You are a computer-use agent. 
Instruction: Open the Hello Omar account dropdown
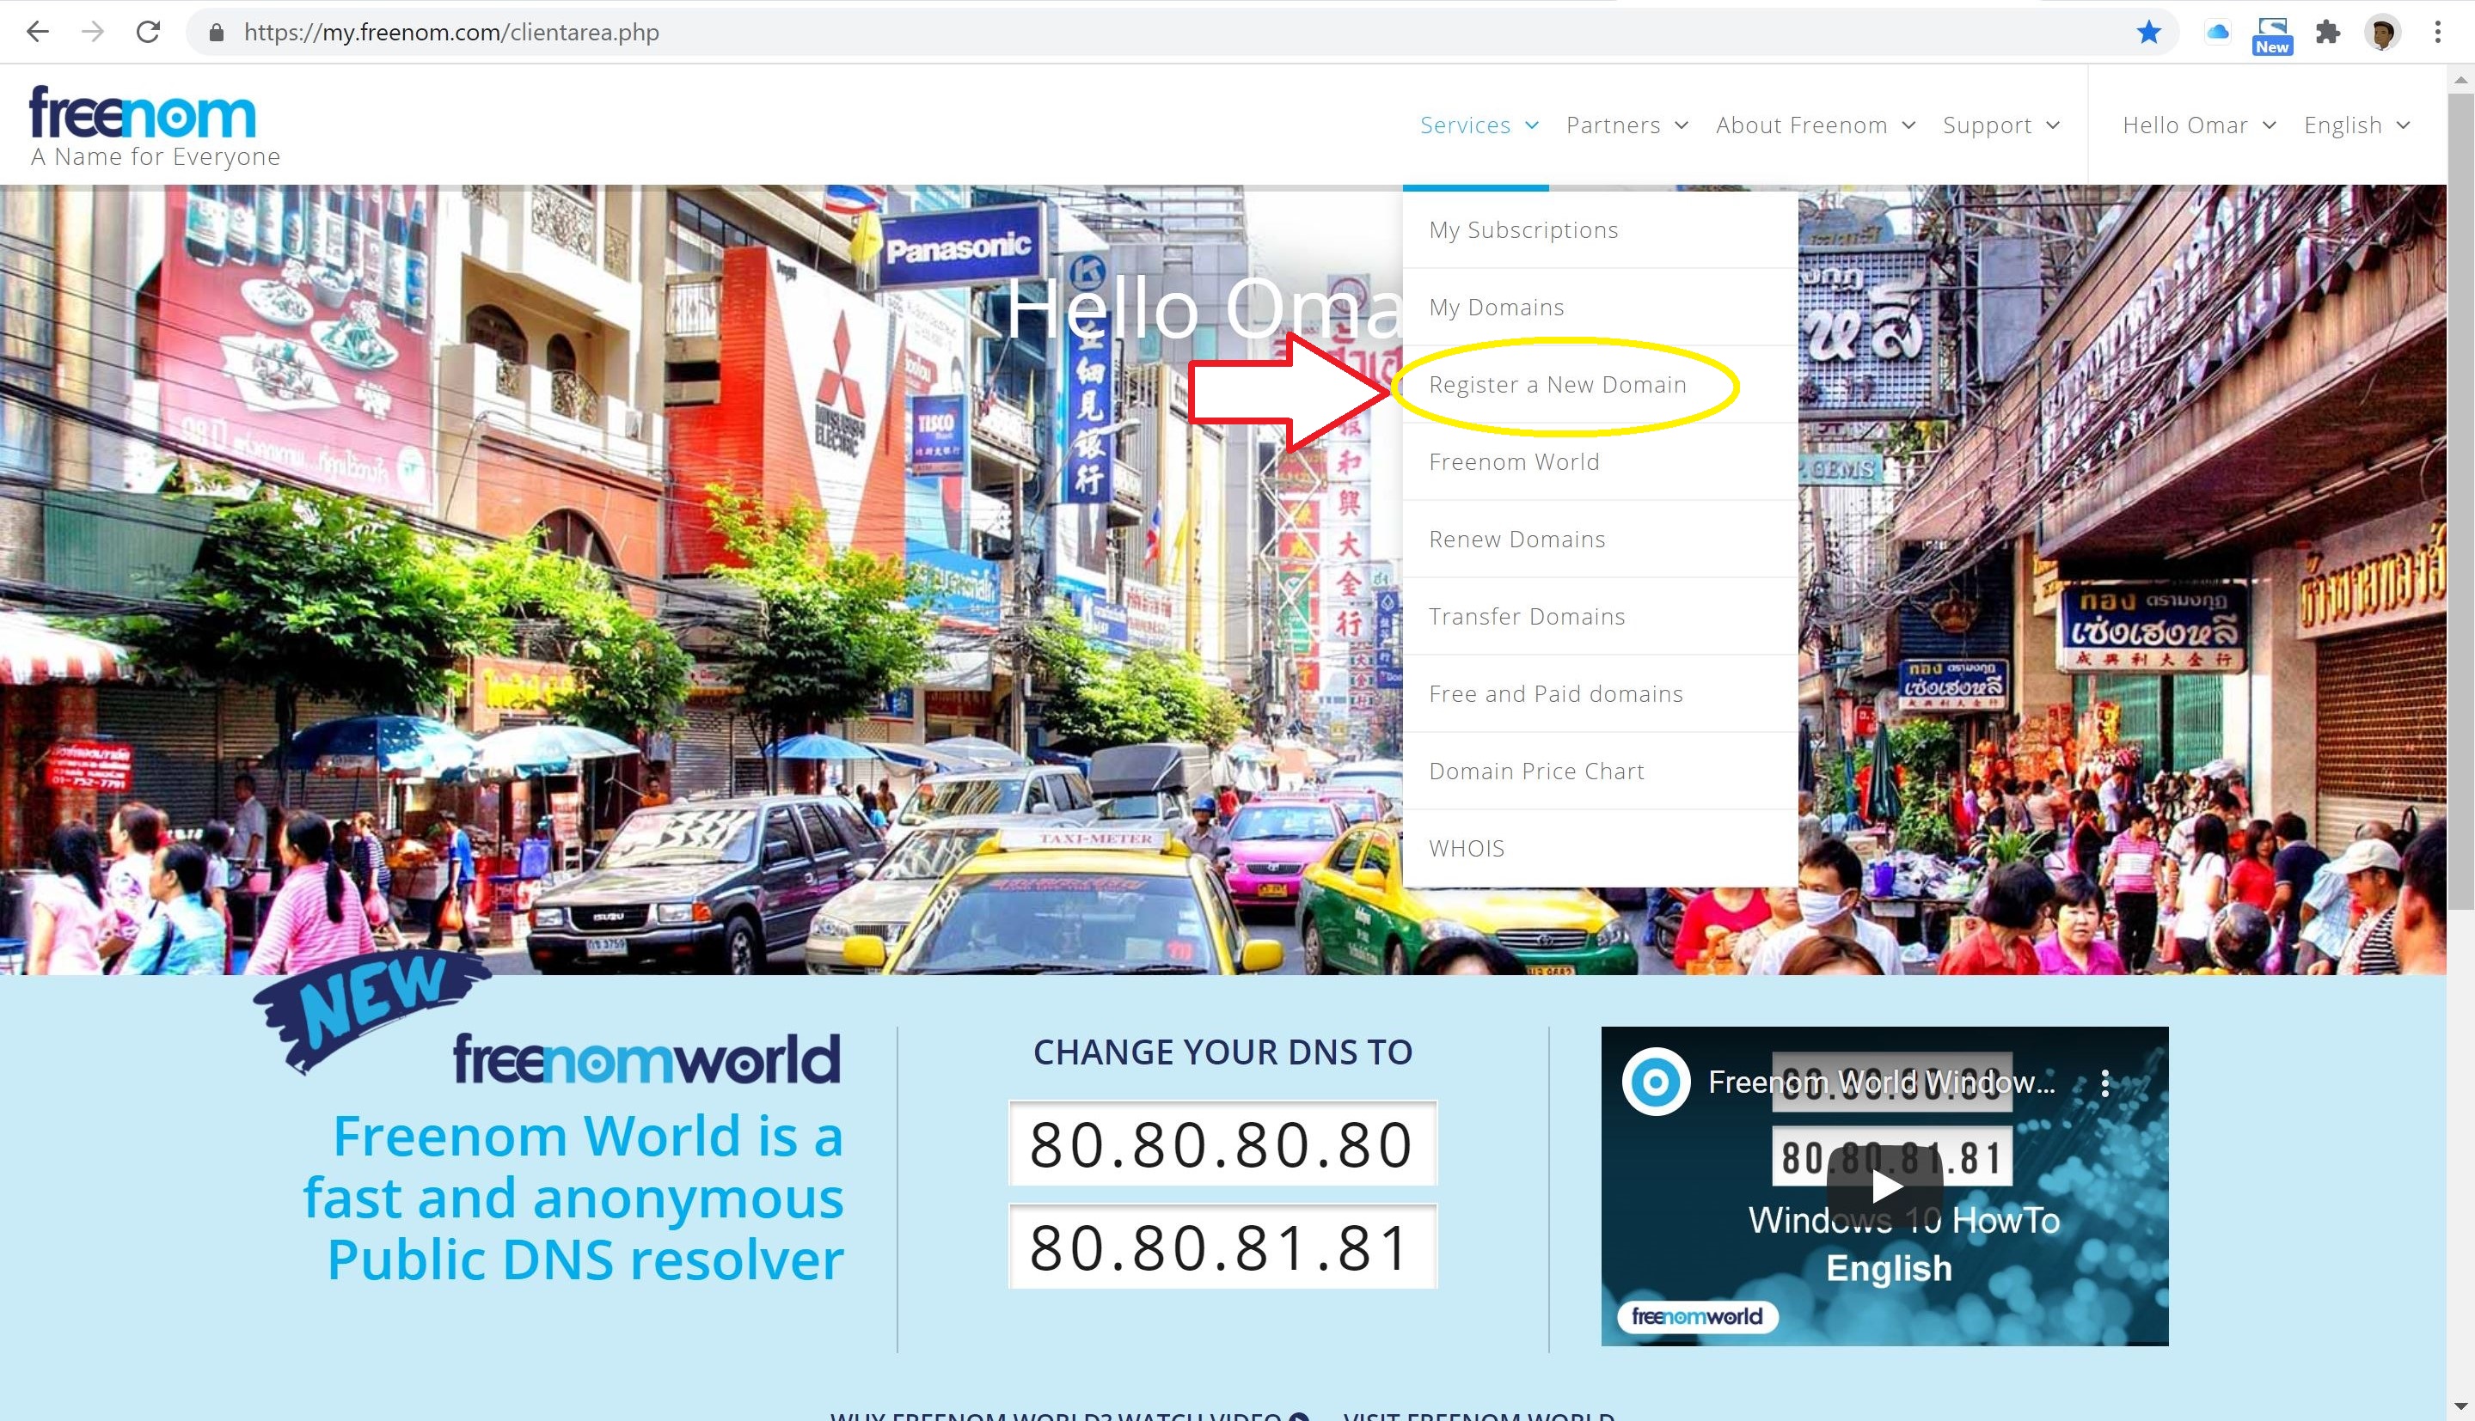coord(2199,125)
